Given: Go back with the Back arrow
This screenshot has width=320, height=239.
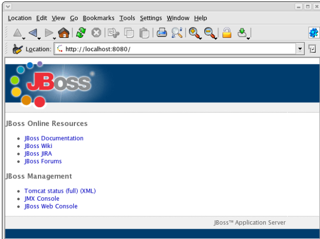Looking at the screenshot, I should pyautogui.click(x=33, y=32).
